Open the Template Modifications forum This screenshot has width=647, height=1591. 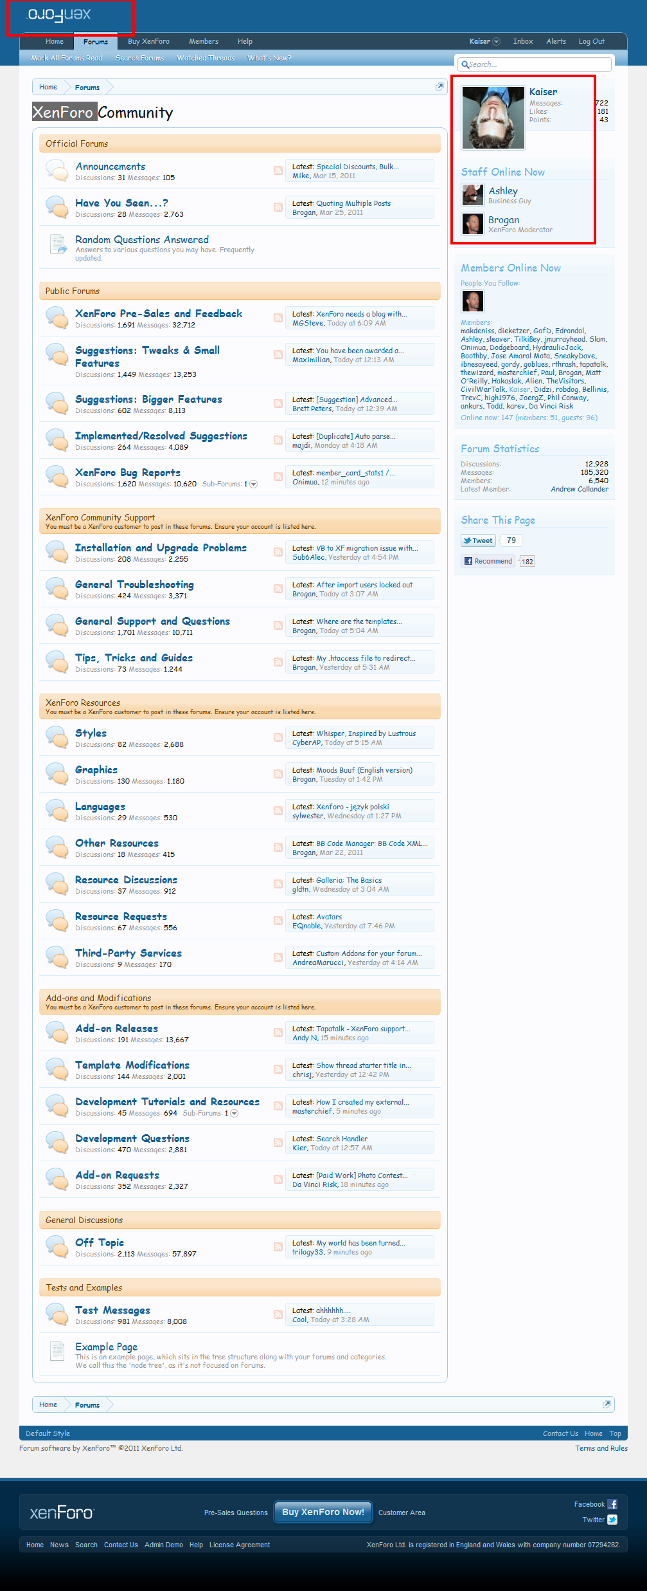(x=132, y=1065)
